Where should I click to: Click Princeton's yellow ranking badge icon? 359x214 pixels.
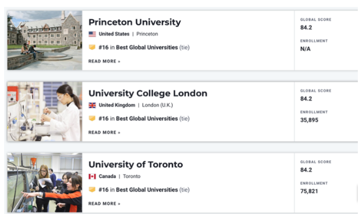coord(92,47)
